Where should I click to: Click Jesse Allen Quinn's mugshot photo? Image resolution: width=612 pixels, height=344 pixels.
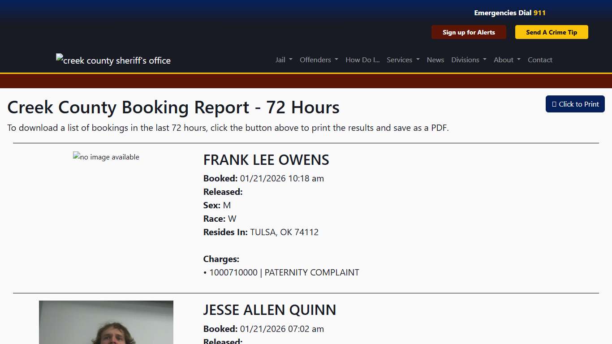point(106,322)
